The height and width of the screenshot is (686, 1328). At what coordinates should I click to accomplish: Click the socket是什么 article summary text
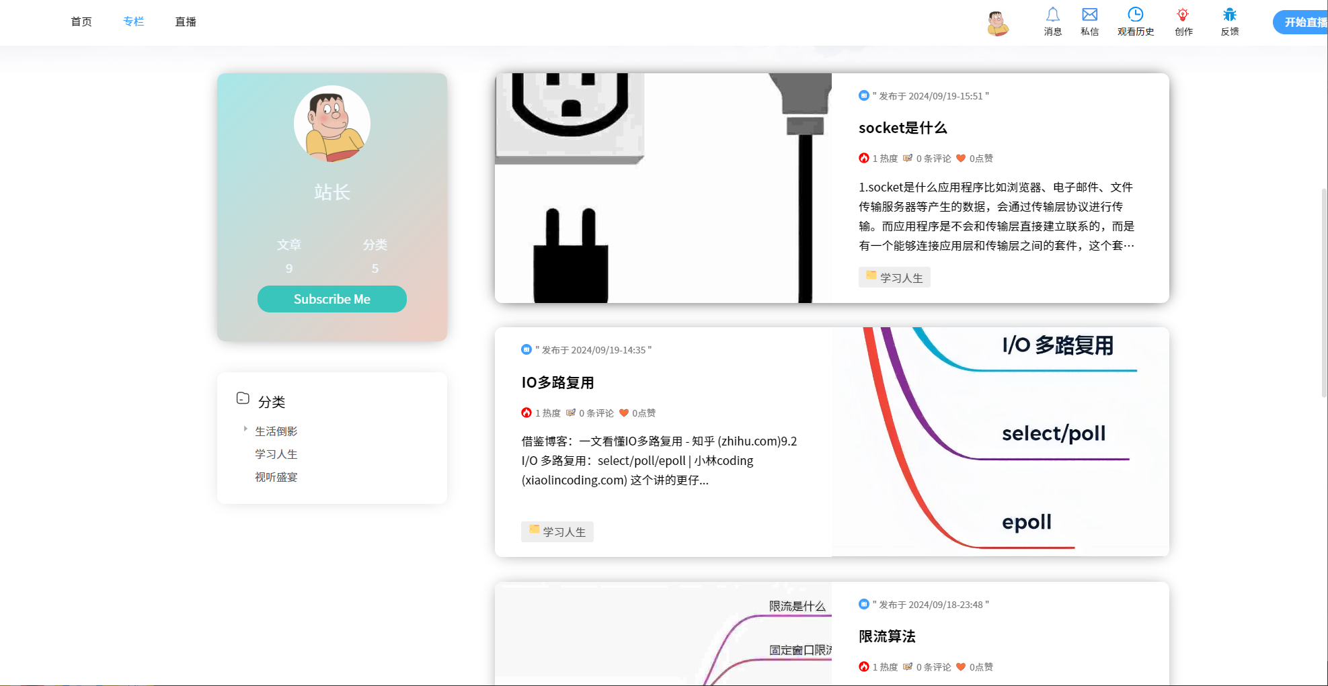tap(997, 216)
